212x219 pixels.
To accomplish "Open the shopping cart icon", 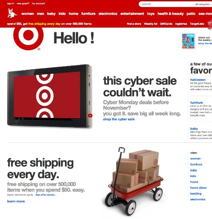I will (x=210, y=24).
